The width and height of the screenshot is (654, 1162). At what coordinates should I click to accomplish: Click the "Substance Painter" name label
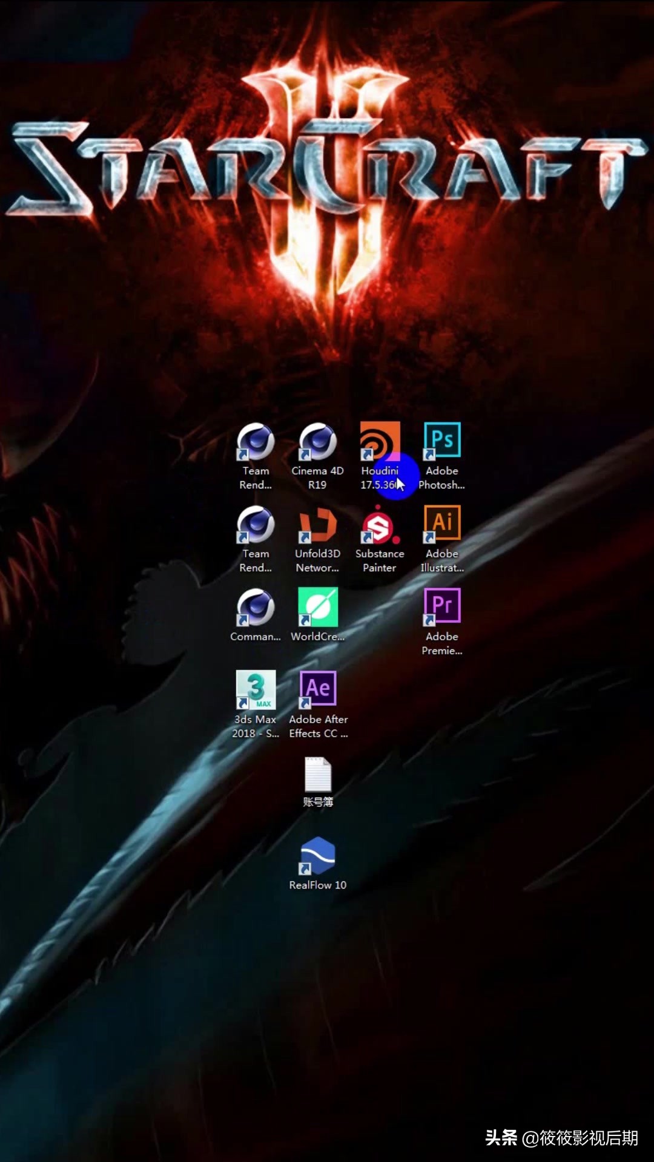[x=380, y=560]
